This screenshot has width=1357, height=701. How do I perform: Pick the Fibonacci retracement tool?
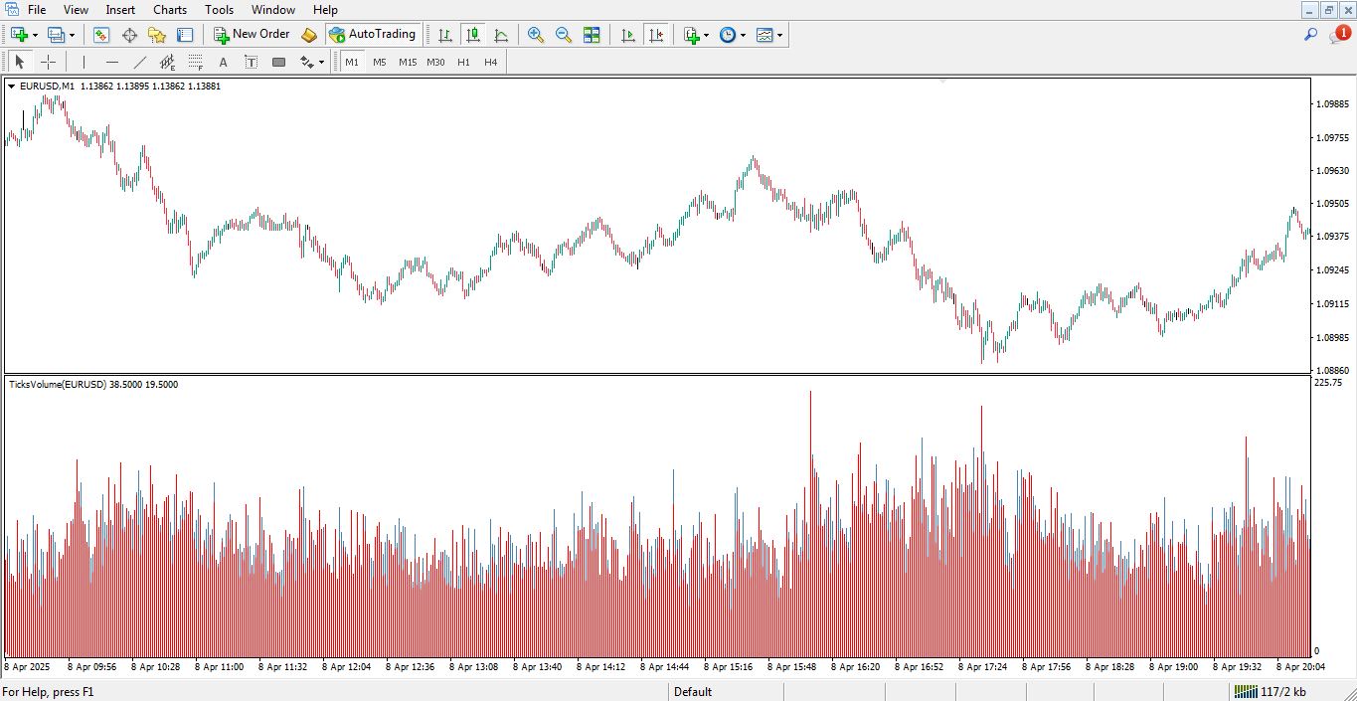[x=196, y=62]
